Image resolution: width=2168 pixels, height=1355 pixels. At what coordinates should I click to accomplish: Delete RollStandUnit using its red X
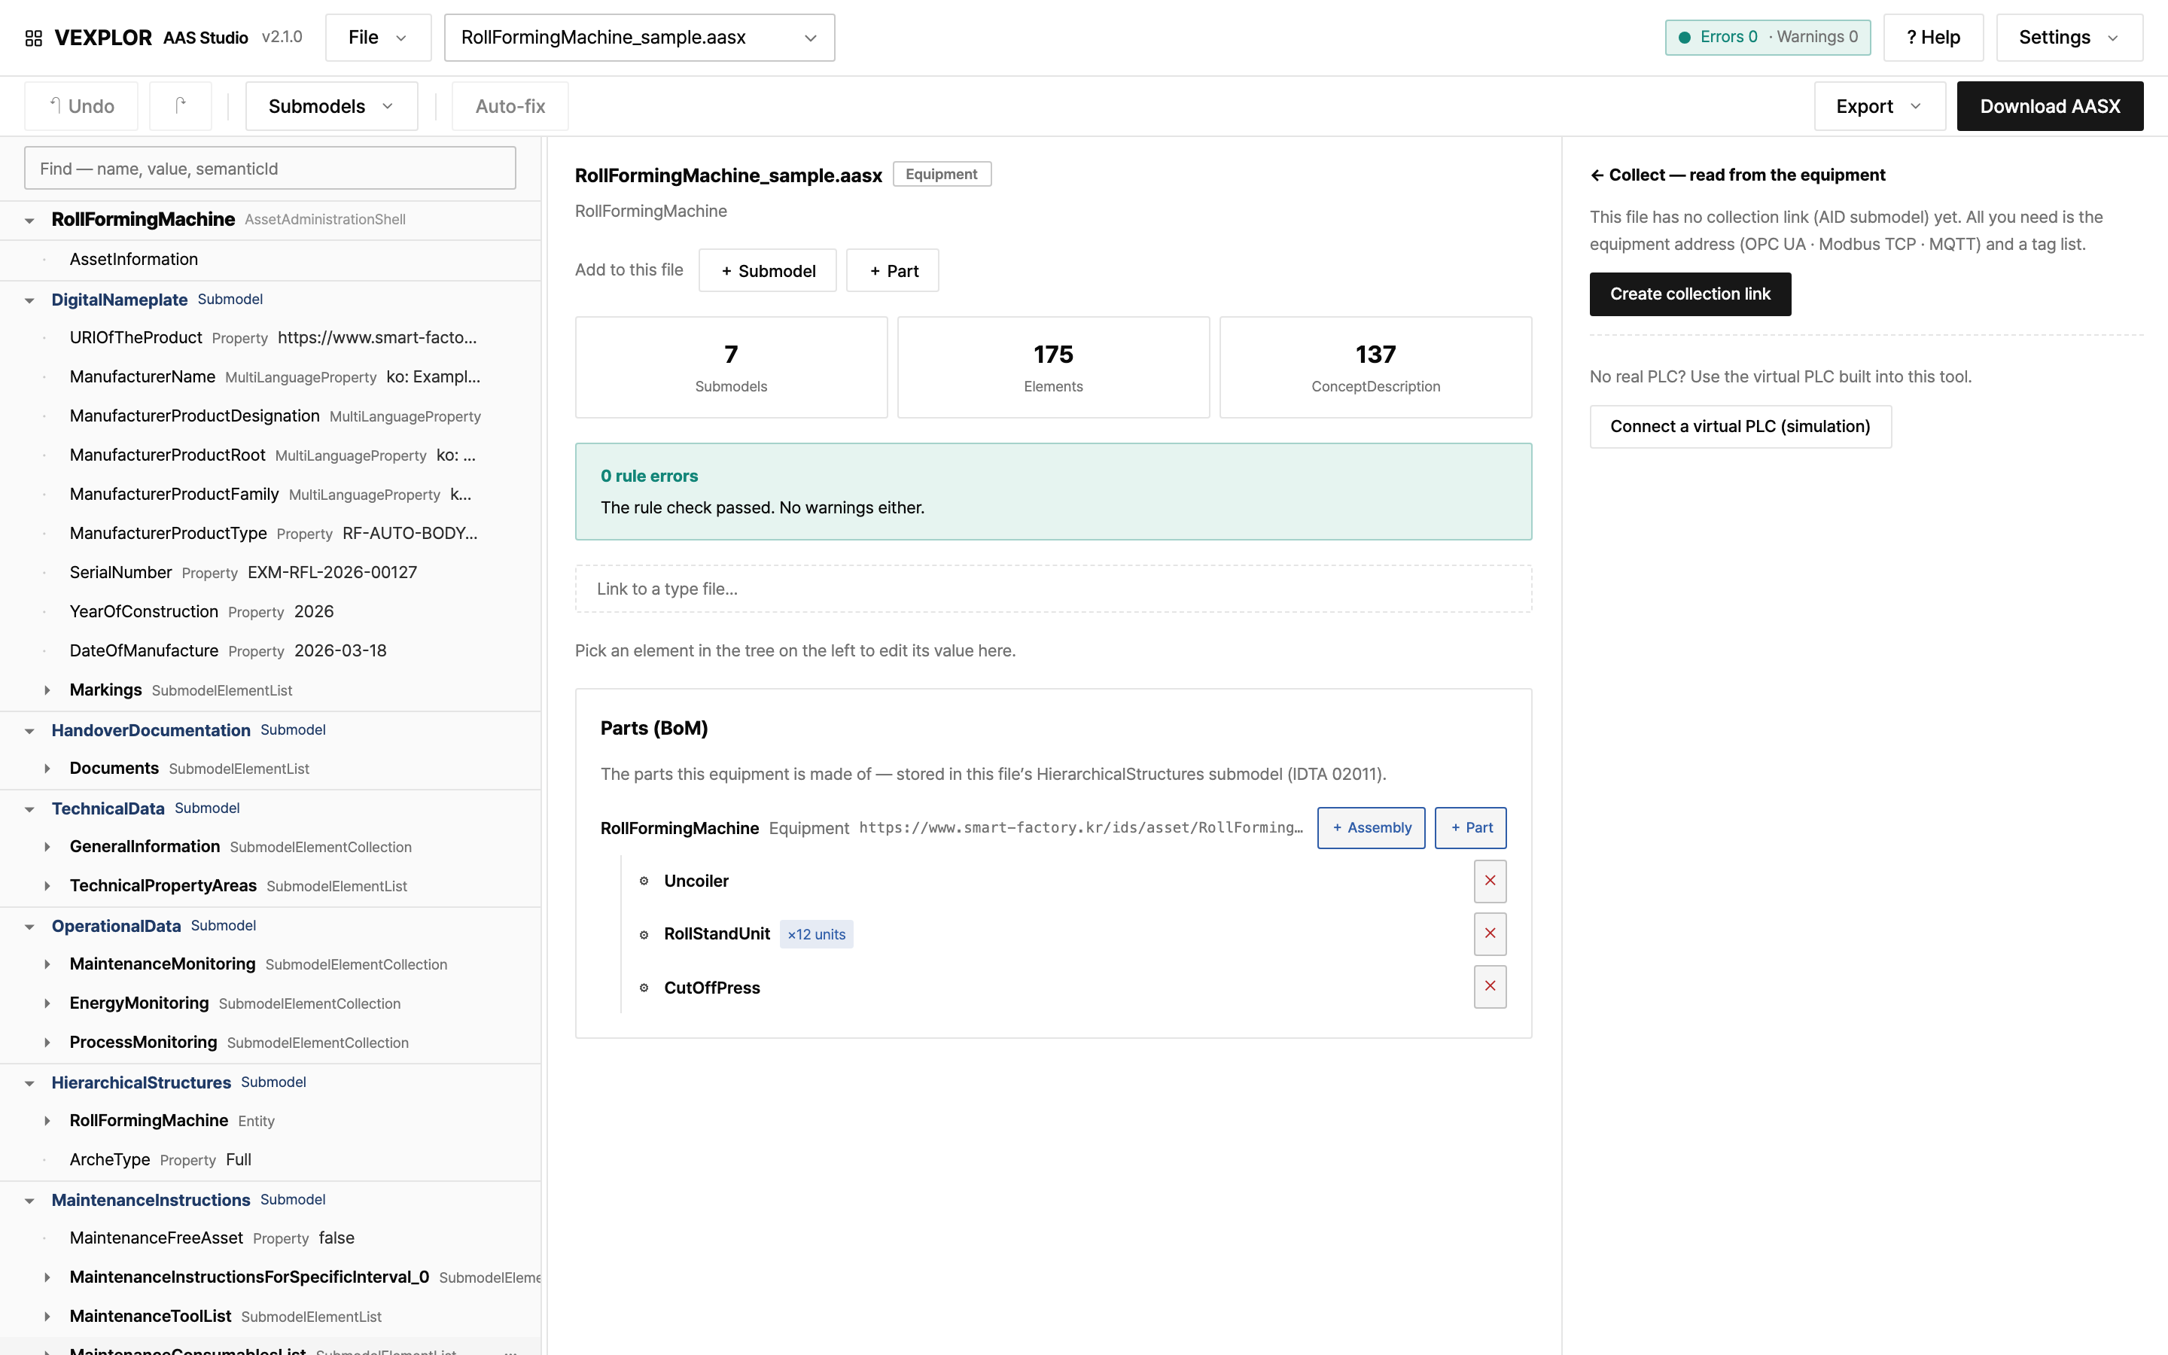[x=1490, y=933]
